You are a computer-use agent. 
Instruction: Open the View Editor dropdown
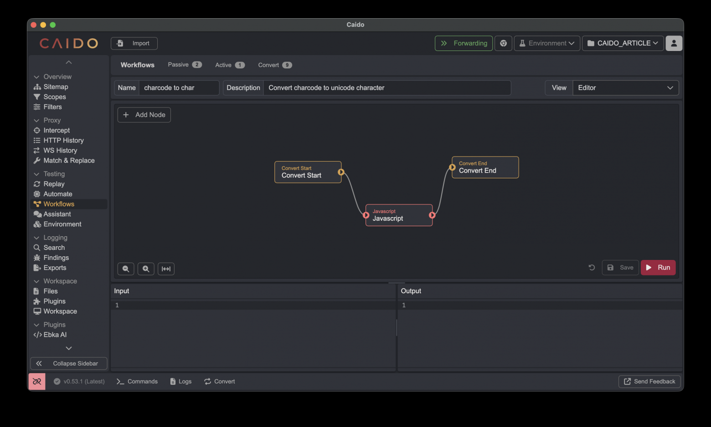[625, 87]
